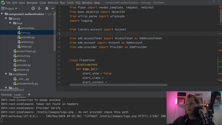The image size is (222, 125).
Task: Open Project panel settings gear
Action: point(47,8)
